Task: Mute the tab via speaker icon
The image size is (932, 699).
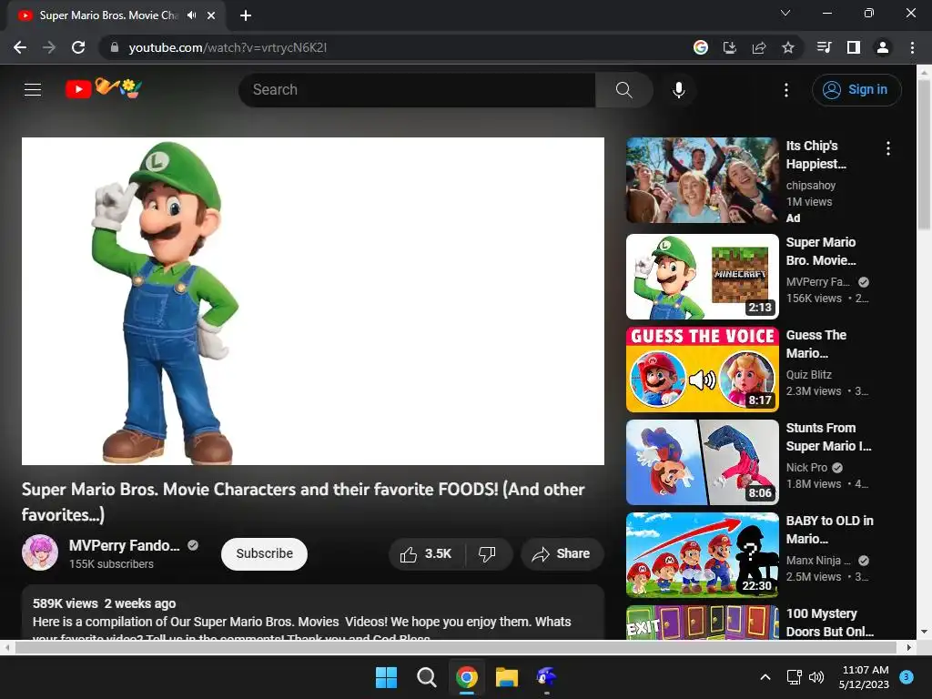Action: [191, 15]
